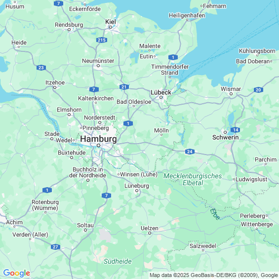Select the Lüneburg town marker
The height and width of the screenshot is (279, 279).
point(137,191)
